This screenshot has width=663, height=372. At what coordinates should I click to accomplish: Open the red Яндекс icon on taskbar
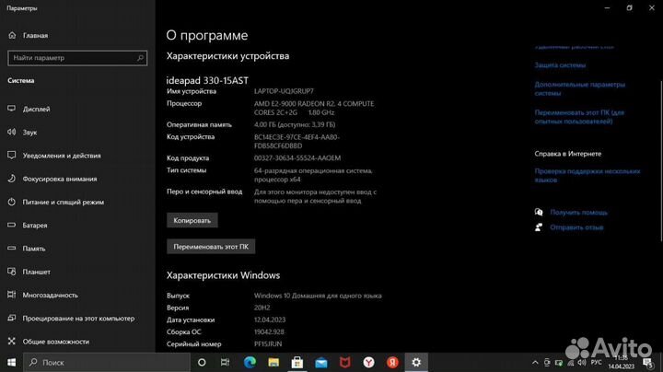(392, 362)
